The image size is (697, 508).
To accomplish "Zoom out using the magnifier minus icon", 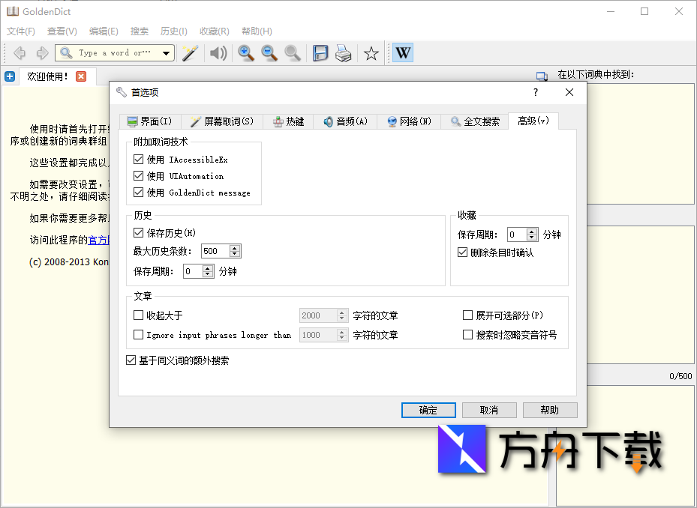I will pyautogui.click(x=269, y=52).
